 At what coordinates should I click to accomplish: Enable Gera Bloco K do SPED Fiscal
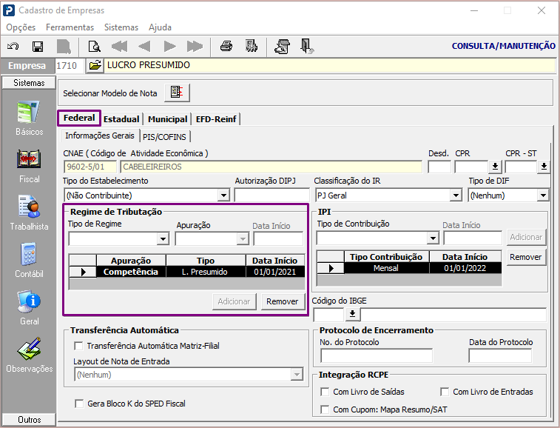(79, 404)
